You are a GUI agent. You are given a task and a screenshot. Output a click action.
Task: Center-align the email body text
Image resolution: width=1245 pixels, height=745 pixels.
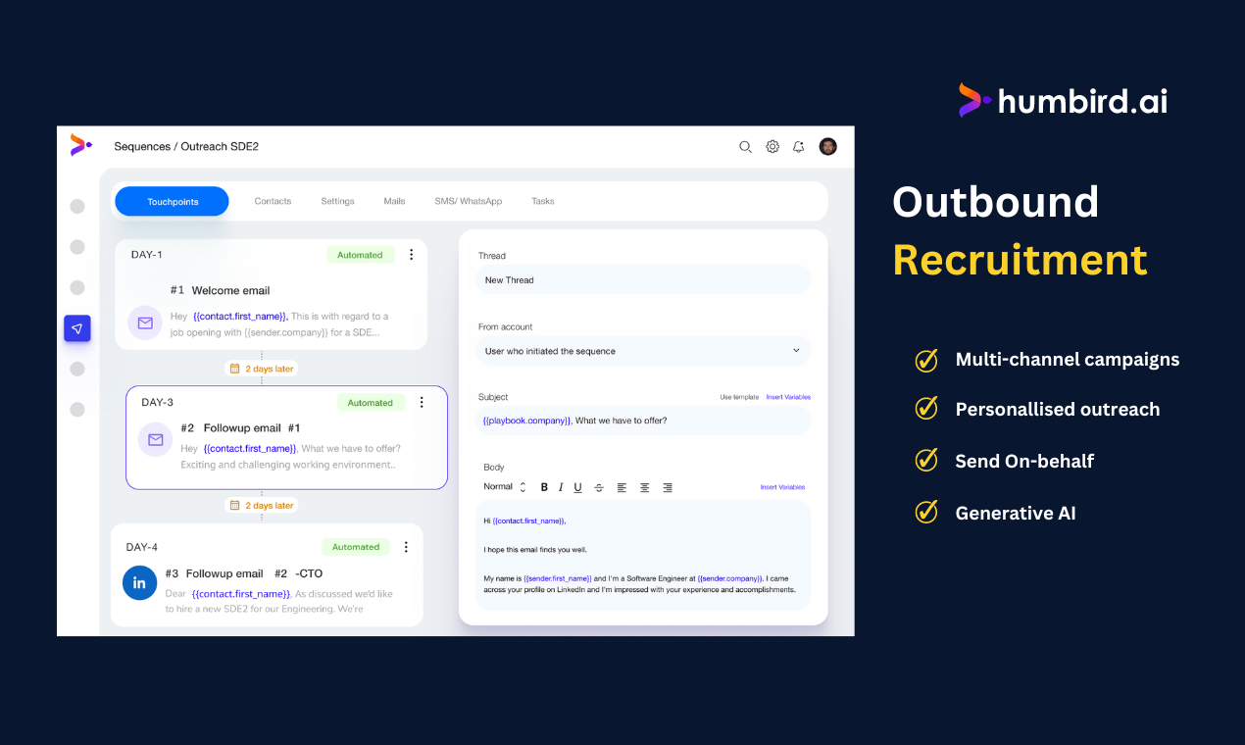coord(644,487)
